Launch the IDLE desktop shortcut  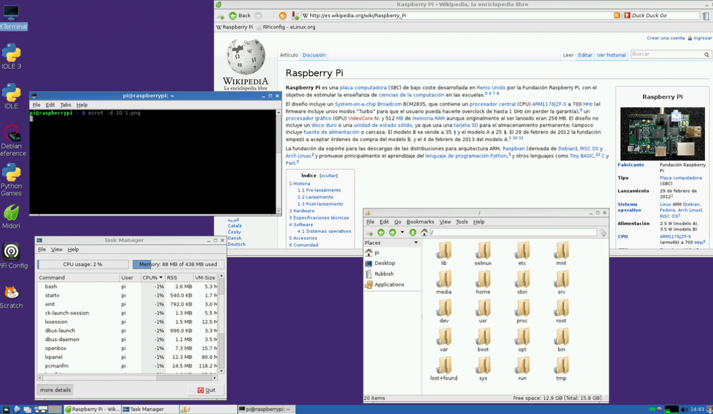(x=11, y=96)
